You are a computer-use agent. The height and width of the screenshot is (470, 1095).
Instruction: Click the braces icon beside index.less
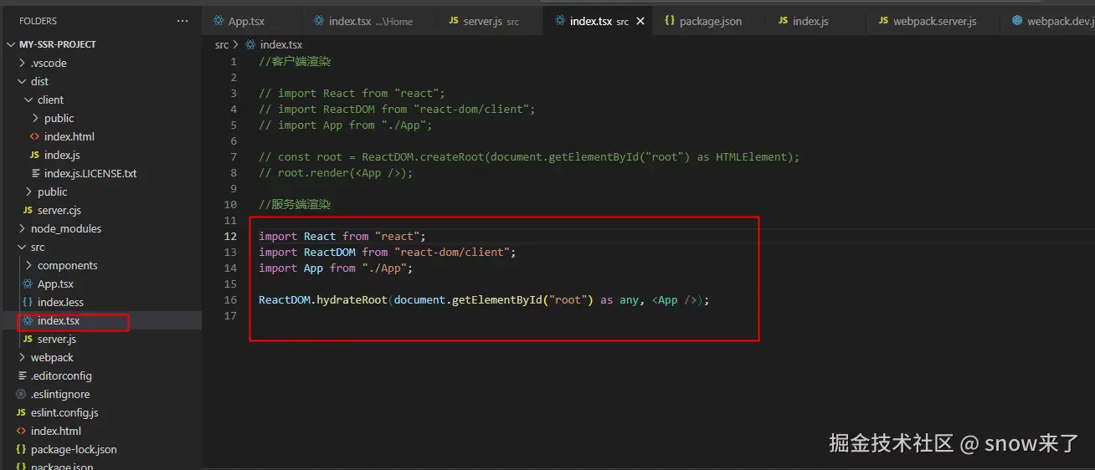28,302
